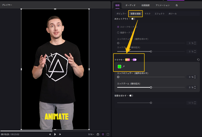202x137 pixels.
Task: Open the 9:16 aspect ratio dropdown
Action: pos(91,134)
